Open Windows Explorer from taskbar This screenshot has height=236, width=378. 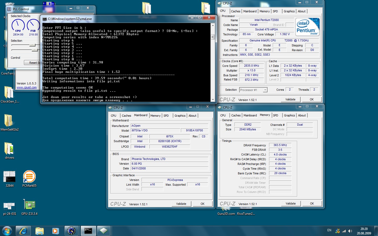click(x=40, y=231)
